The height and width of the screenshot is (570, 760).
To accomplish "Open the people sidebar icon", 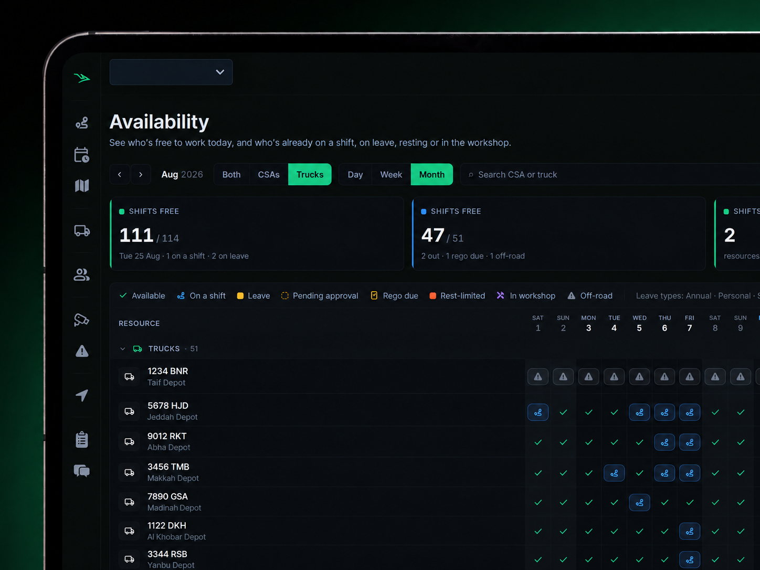I will [82, 275].
